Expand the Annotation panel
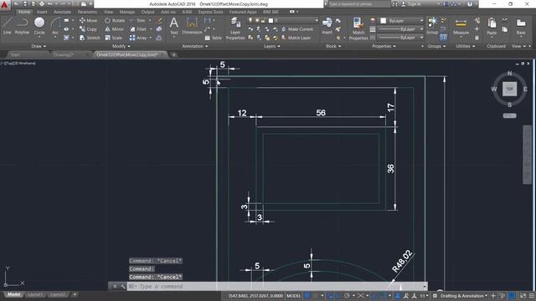 click(195, 46)
